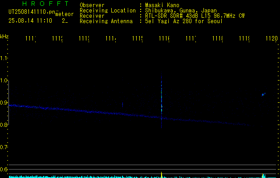Image resolution: width=280 pixels, height=178 pixels.
Task: Select the file name UT2508141110.pn
Action: click(x=32, y=12)
